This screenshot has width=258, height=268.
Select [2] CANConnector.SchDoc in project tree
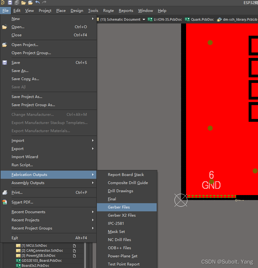pos(42,250)
